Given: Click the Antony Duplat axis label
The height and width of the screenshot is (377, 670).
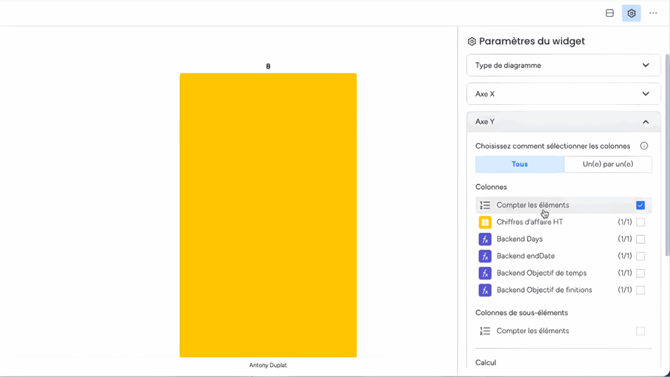Looking at the screenshot, I should (x=268, y=365).
